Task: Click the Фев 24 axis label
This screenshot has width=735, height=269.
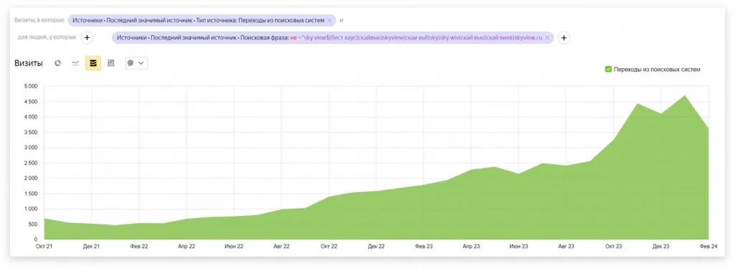Action: 708,246
